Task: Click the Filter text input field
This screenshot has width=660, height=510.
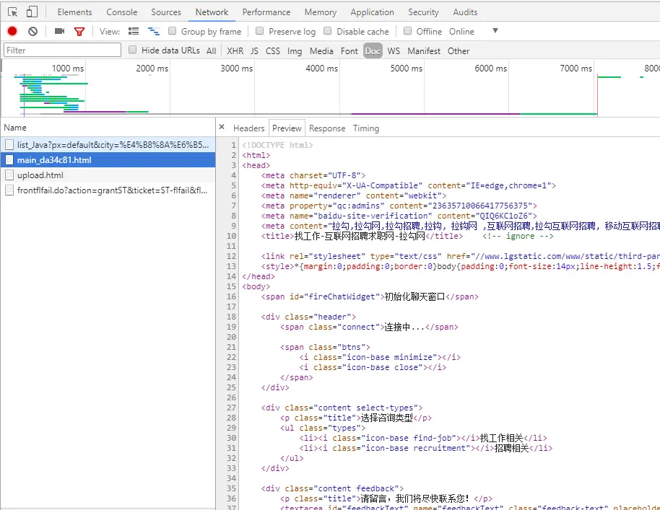Action: (62, 50)
